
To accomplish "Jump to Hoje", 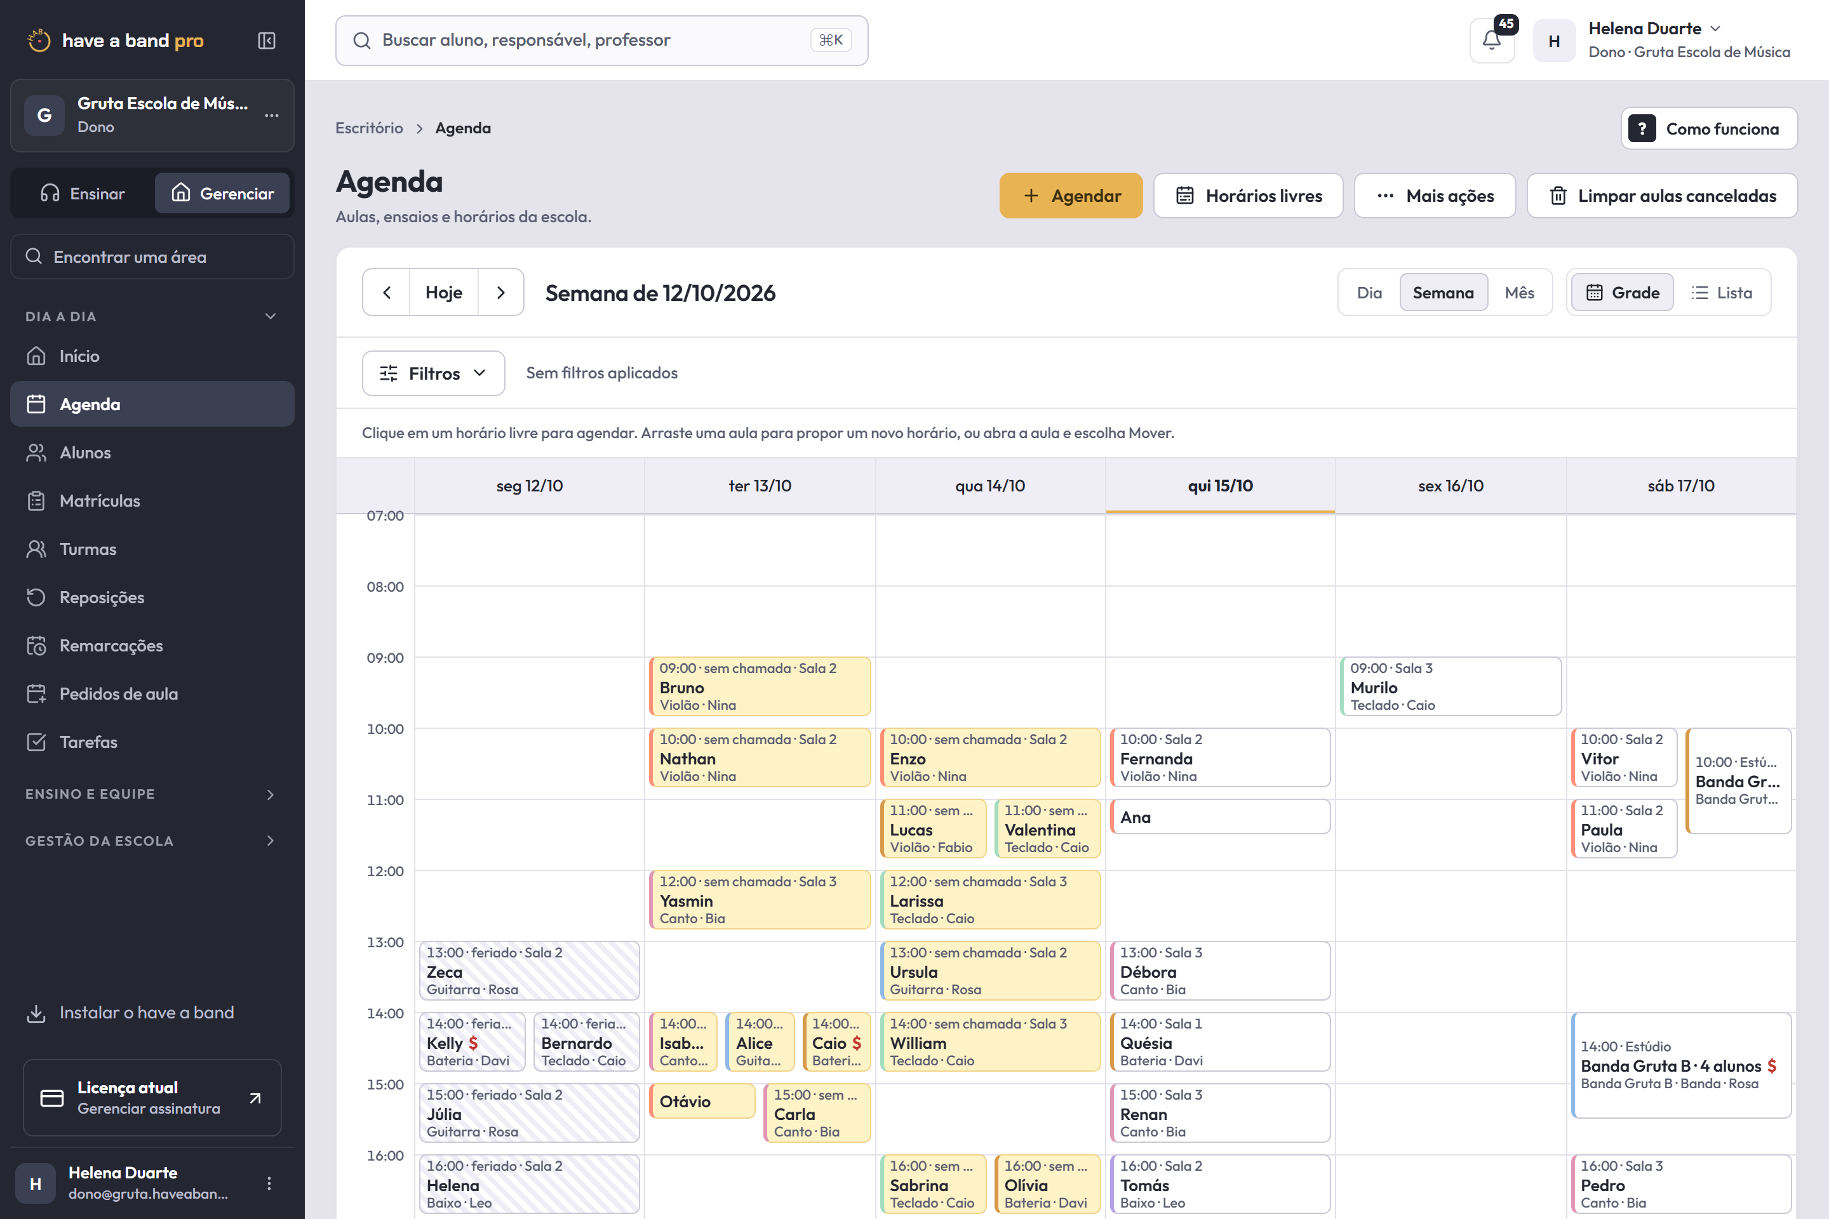I will tap(444, 292).
